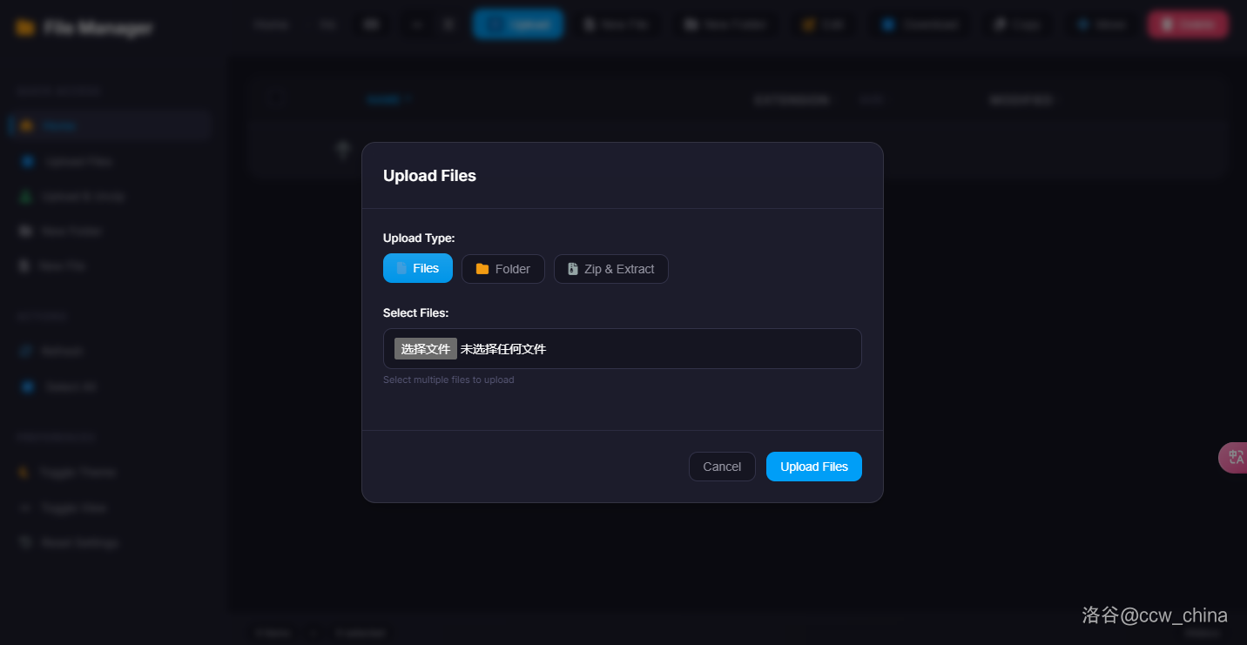Click the File Manager folder logo icon
Image resolution: width=1247 pixels, height=645 pixels.
point(25,28)
